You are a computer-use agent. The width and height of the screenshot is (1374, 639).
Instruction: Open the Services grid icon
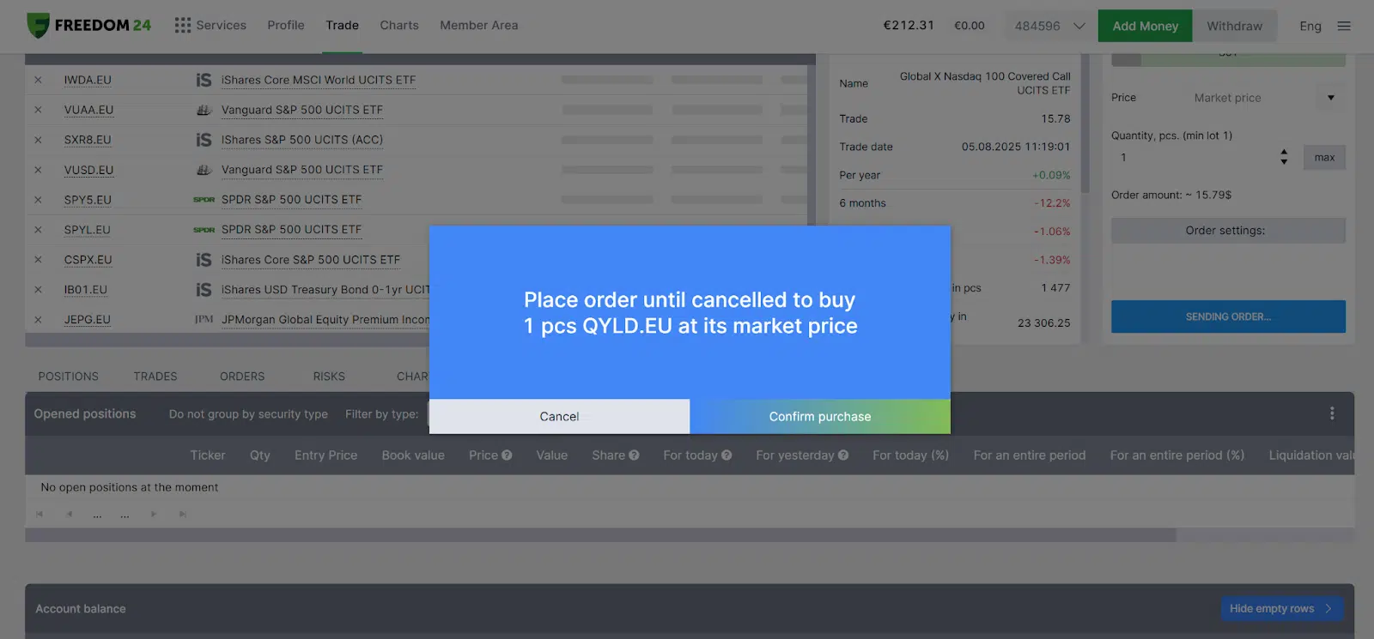[x=182, y=26]
